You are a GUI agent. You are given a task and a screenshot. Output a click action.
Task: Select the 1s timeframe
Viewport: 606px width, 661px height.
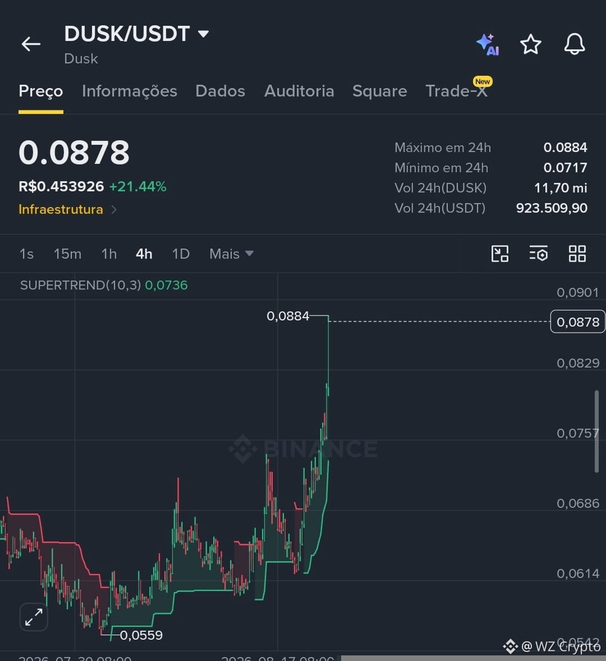(x=26, y=254)
